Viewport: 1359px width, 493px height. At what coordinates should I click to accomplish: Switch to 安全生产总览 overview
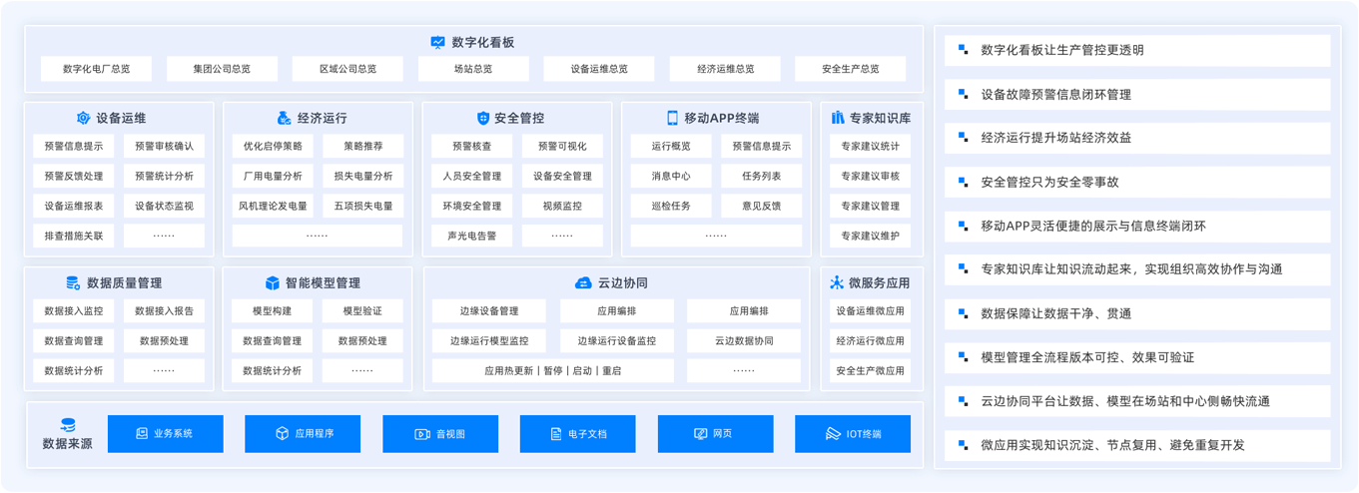coord(850,69)
